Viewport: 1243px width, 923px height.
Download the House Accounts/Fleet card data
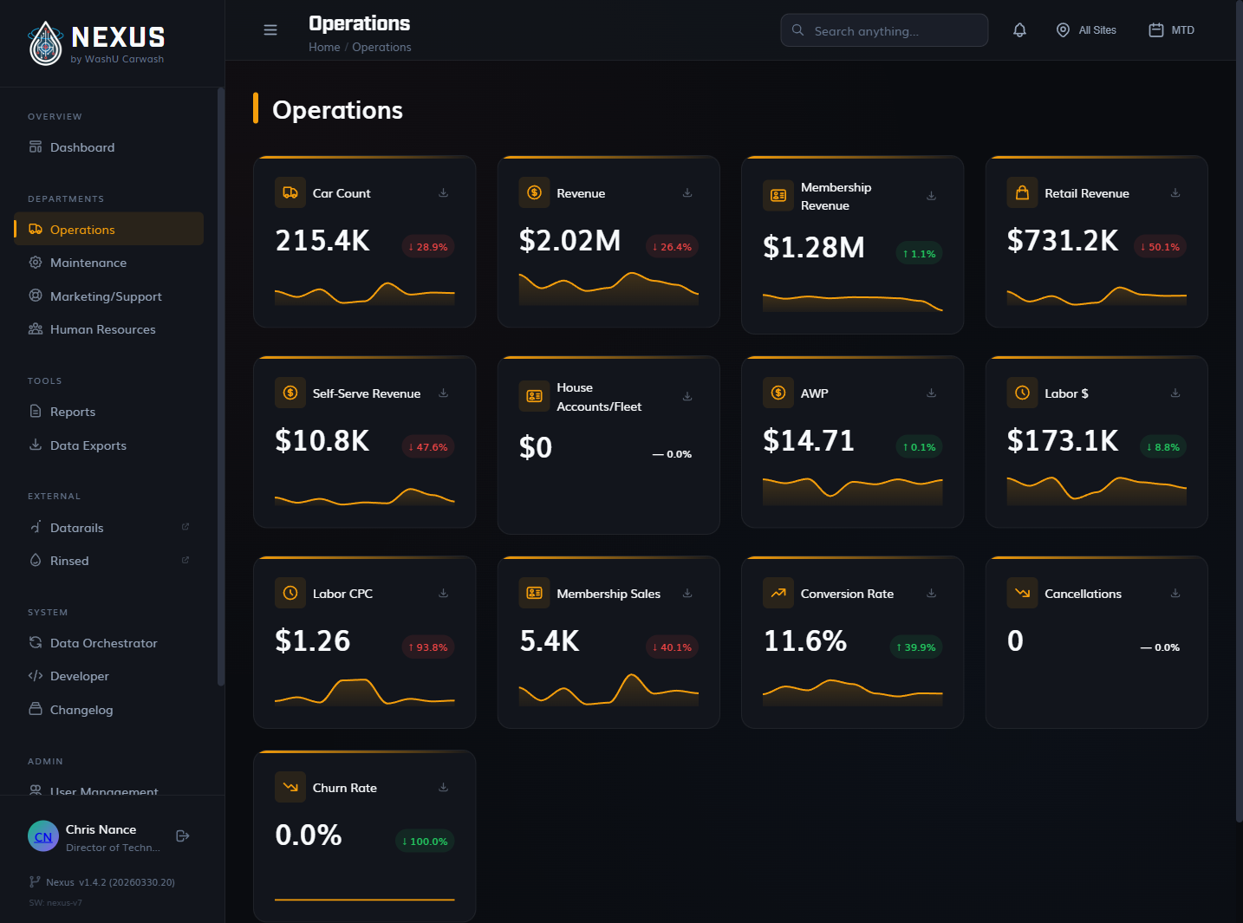pos(687,396)
